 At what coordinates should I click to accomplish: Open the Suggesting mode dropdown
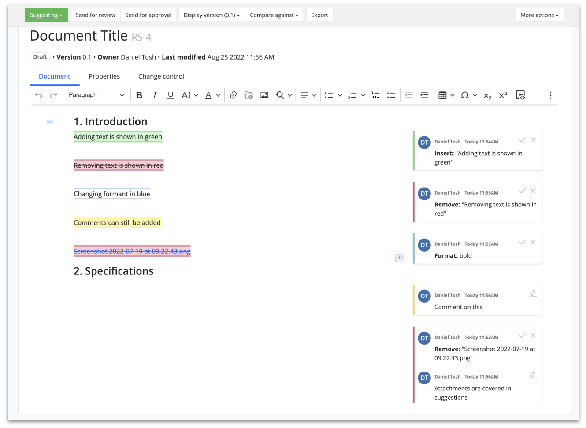tap(46, 15)
